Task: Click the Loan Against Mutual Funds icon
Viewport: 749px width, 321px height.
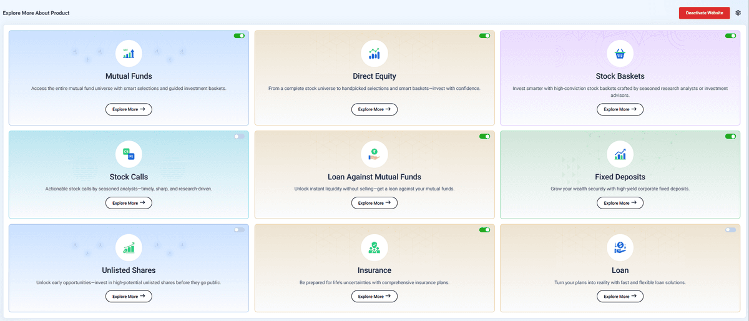Action: pos(374,154)
